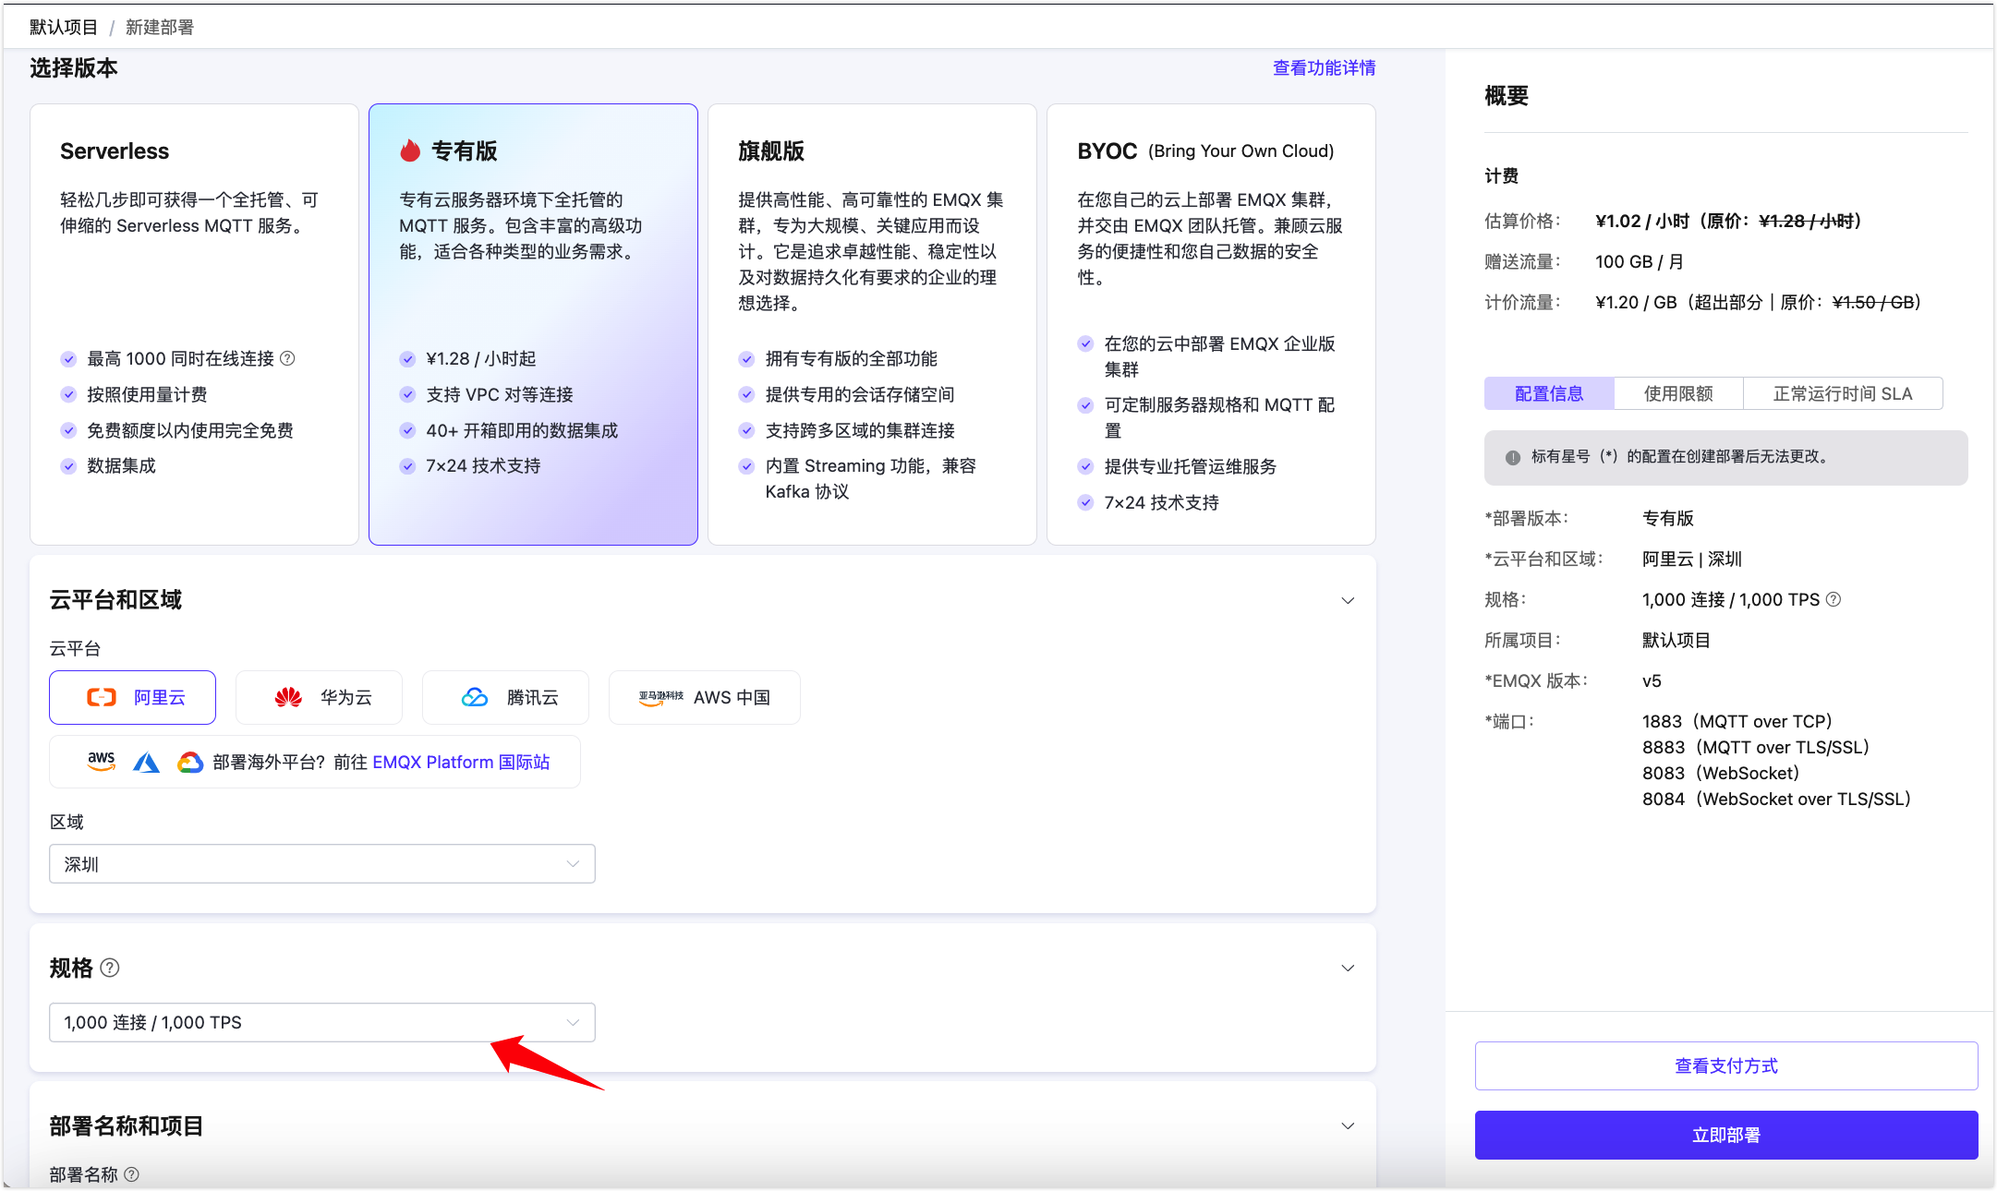Click help icon next to 最高 1000 同时在线连接

[x=287, y=358]
